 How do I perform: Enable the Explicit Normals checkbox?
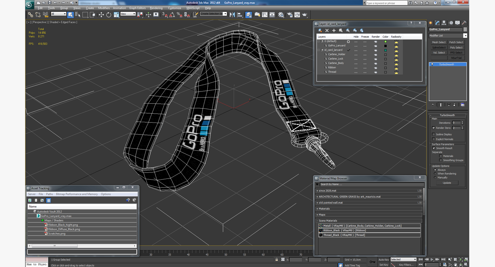tap(433, 139)
